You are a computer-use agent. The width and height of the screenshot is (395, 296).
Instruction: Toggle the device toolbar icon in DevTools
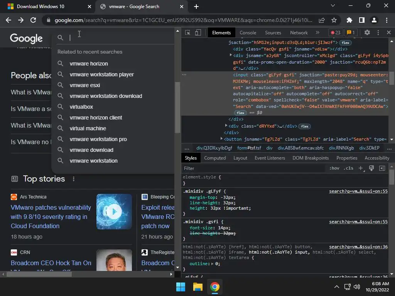pyautogui.click(x=198, y=33)
